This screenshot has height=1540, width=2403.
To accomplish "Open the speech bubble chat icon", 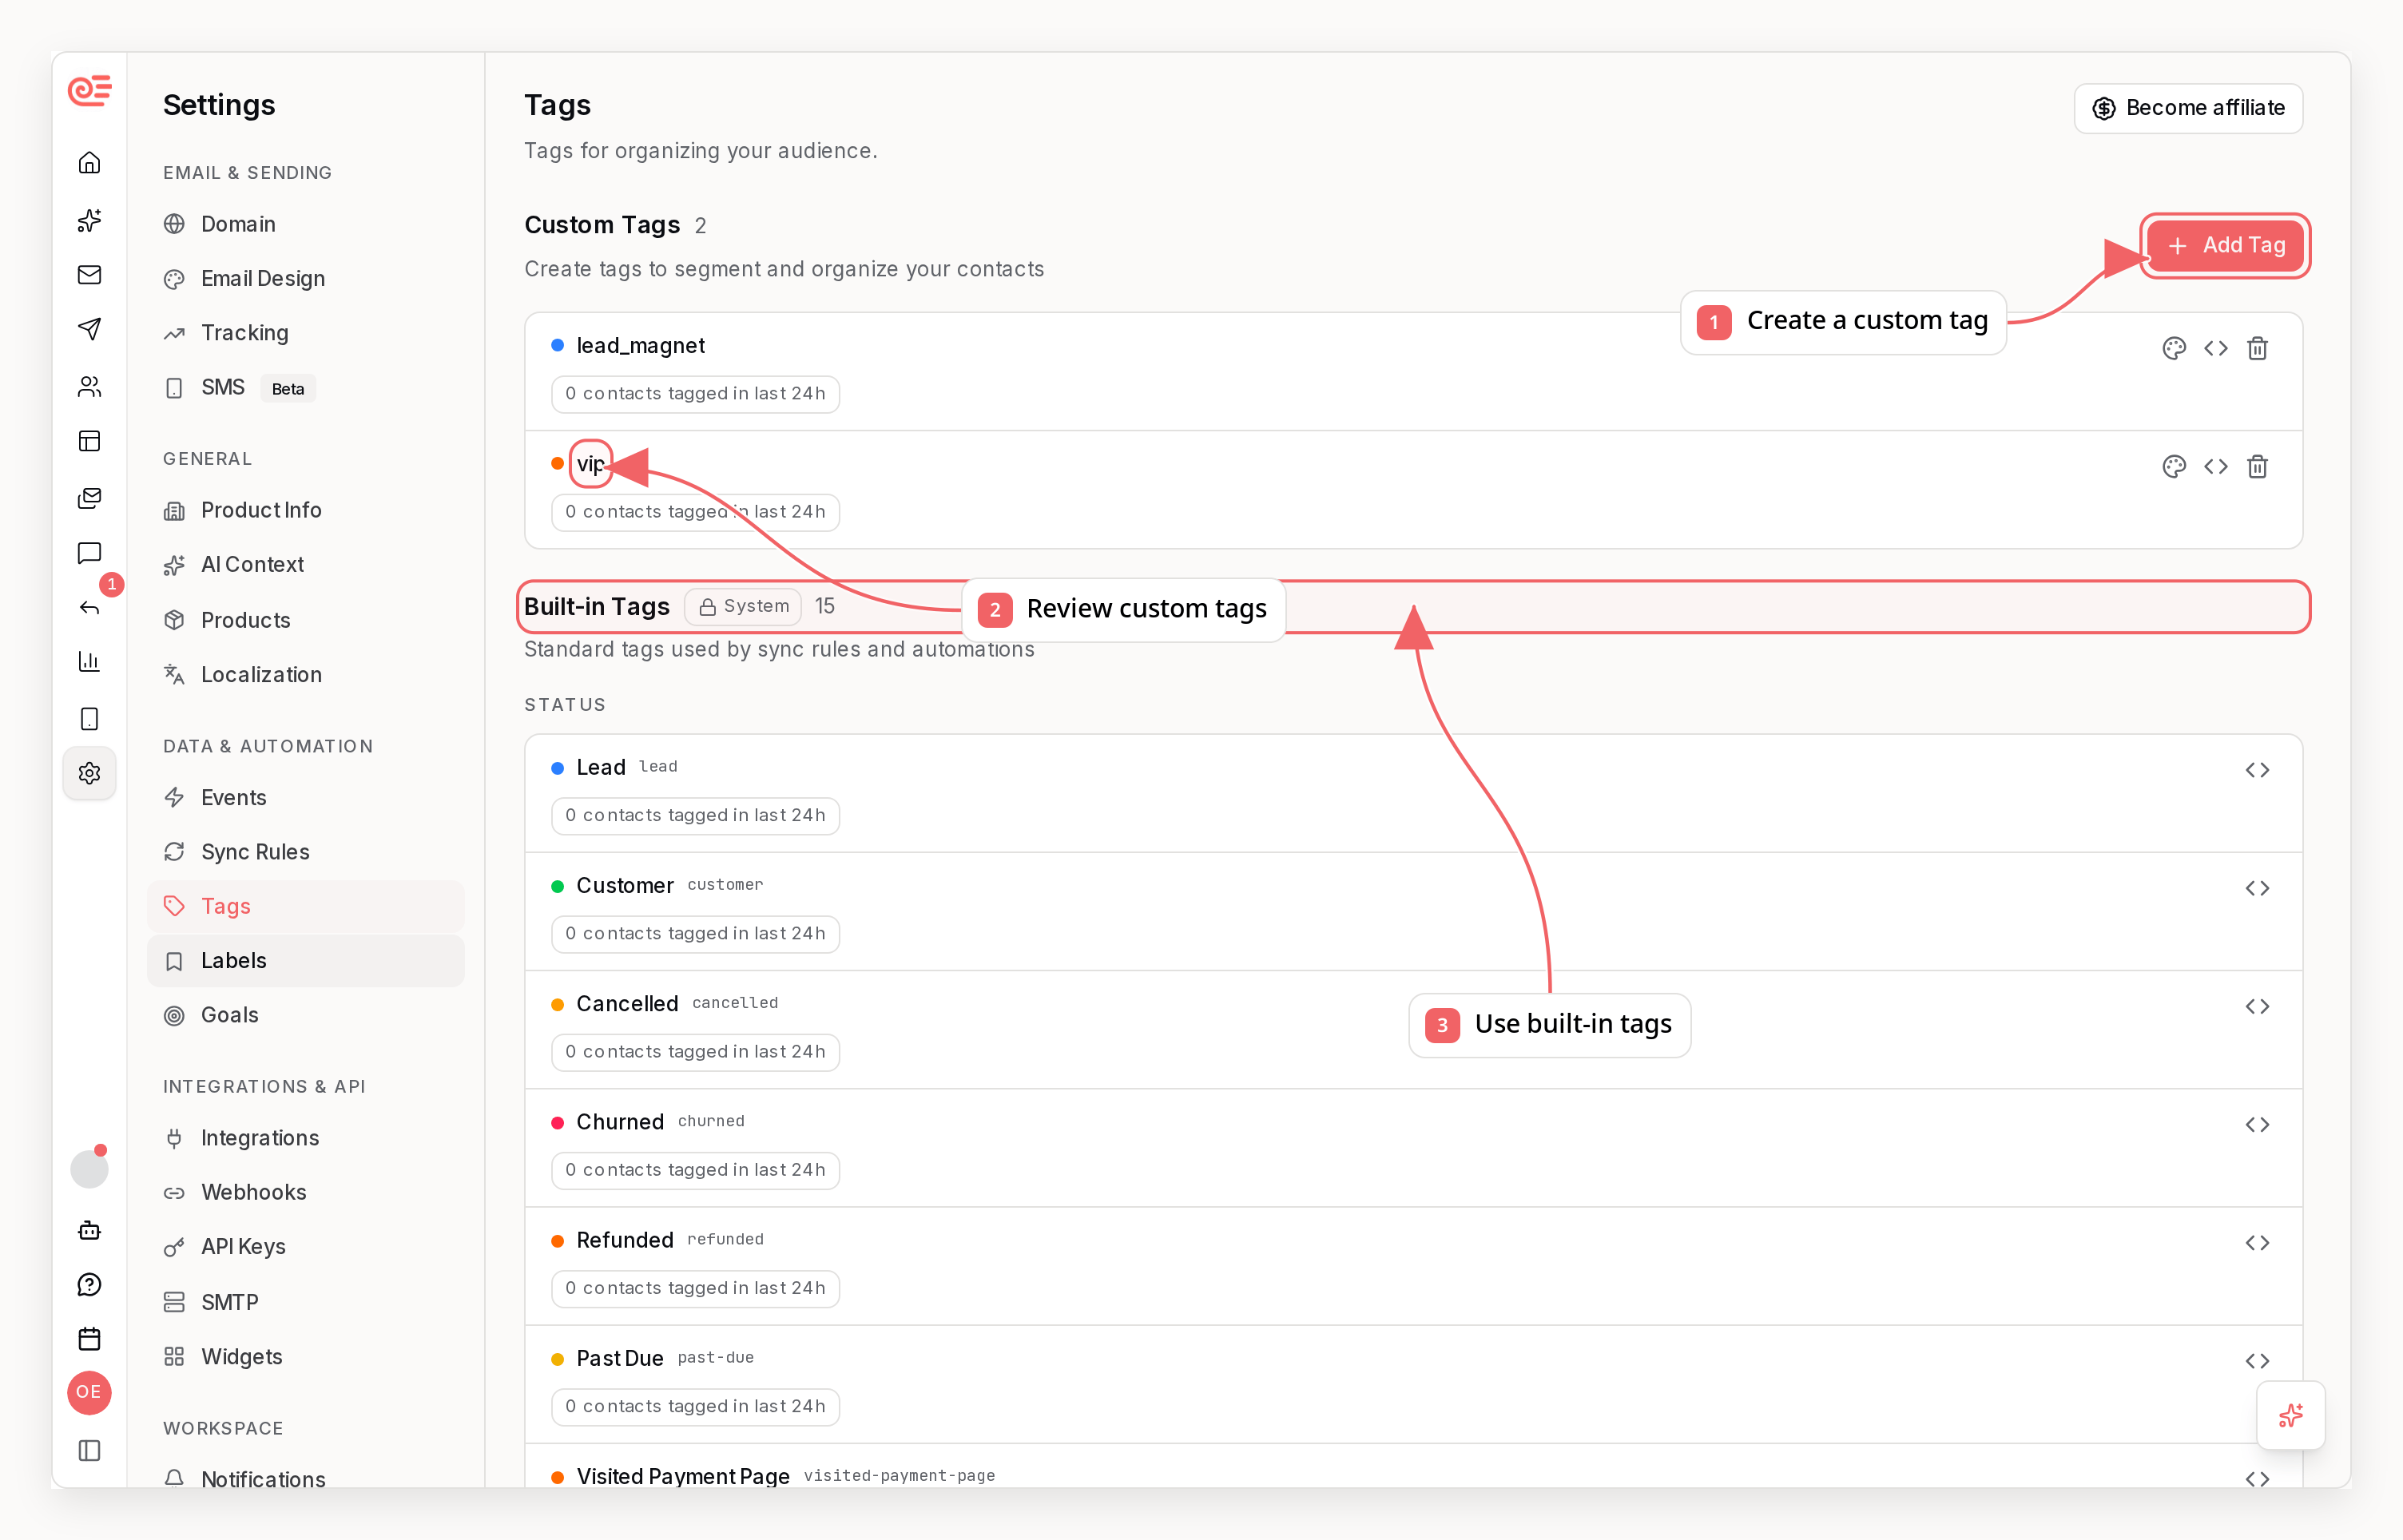I will click(x=89, y=553).
